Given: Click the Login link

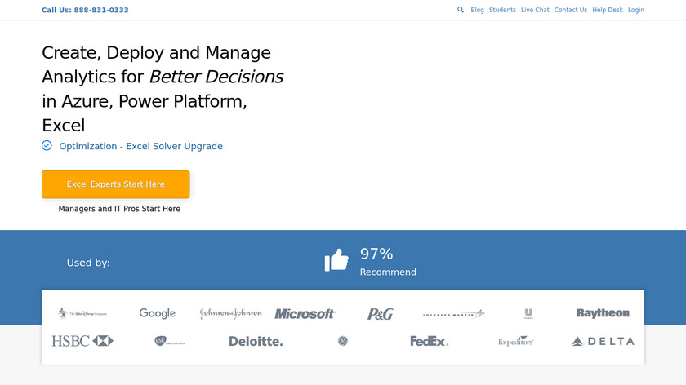Looking at the screenshot, I should click(x=636, y=10).
